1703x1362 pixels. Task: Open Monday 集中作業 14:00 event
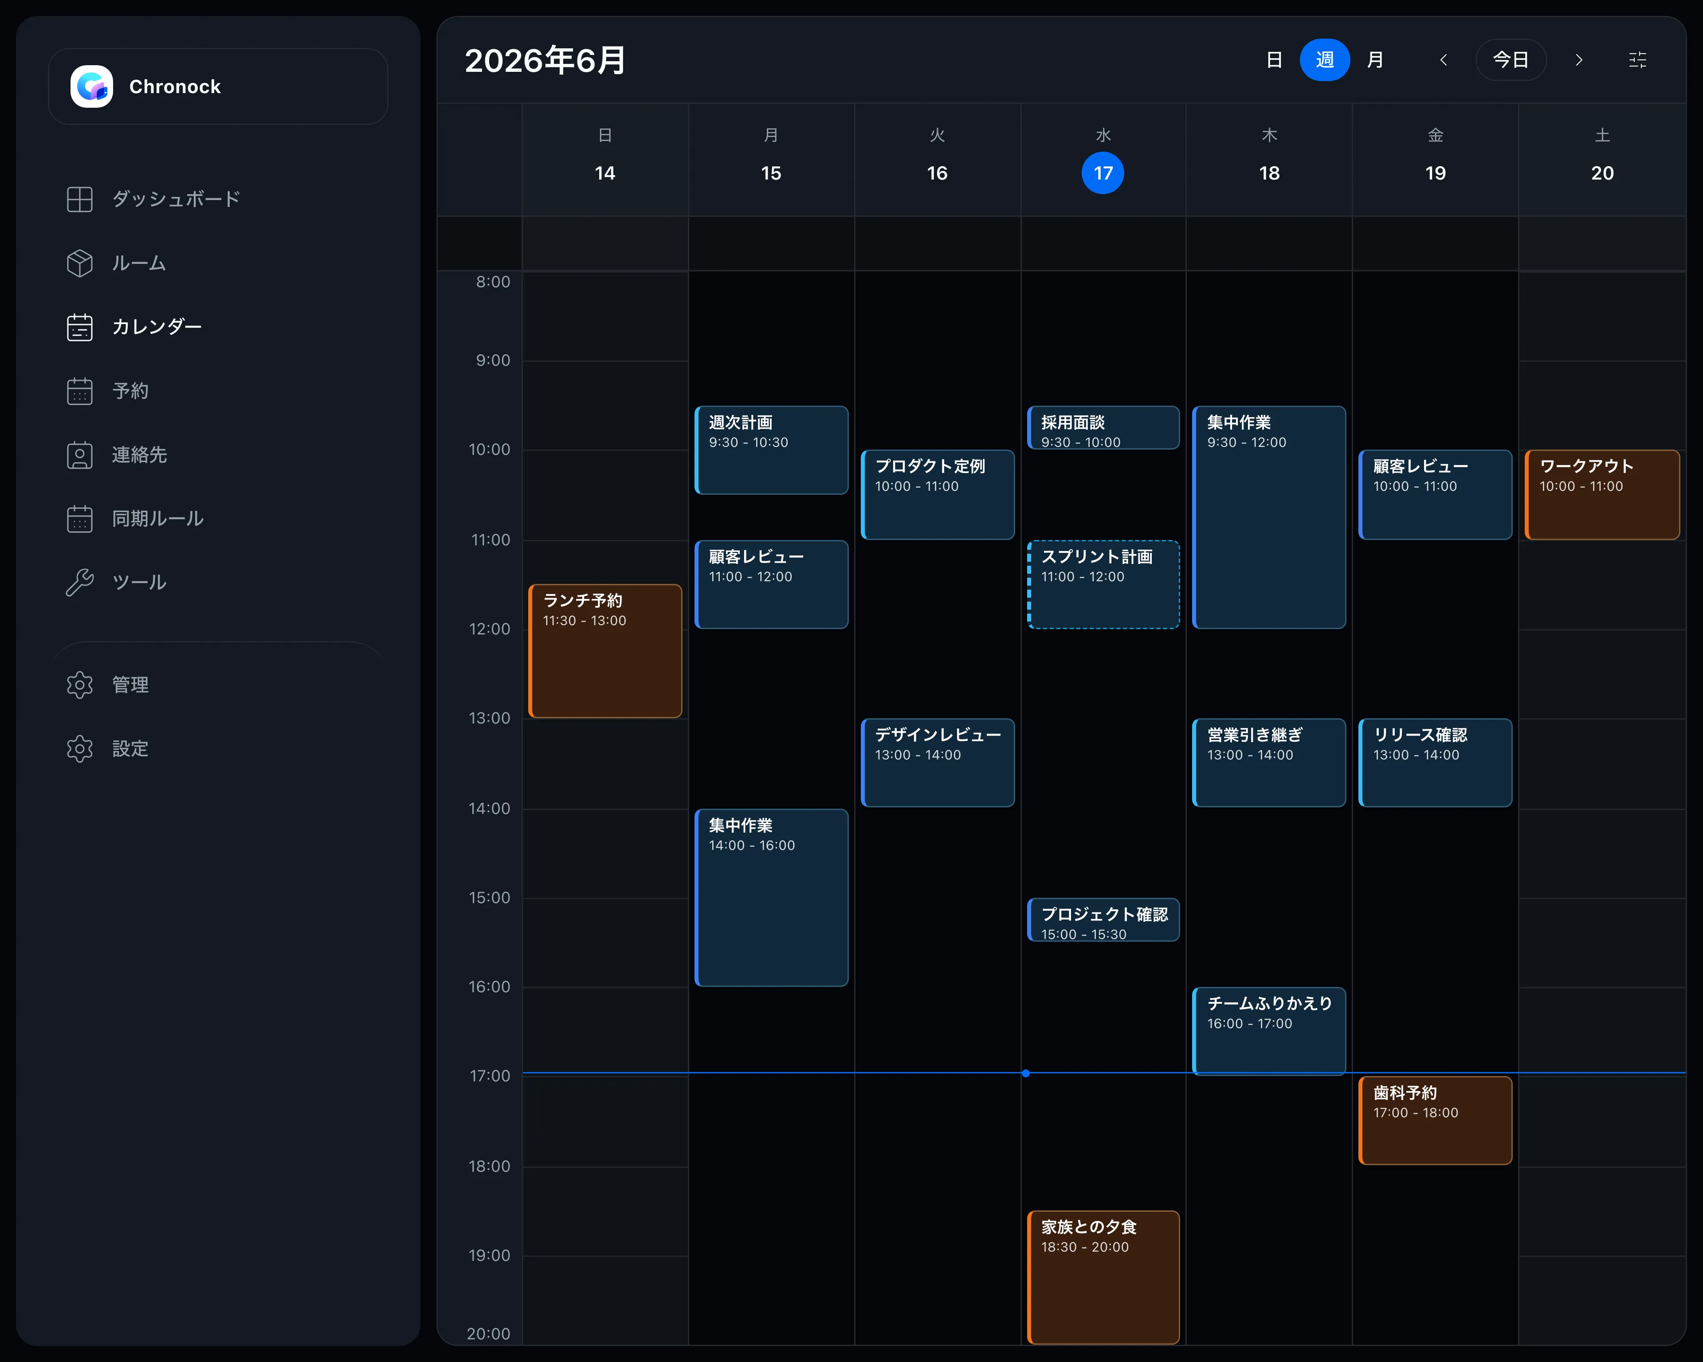coord(772,898)
